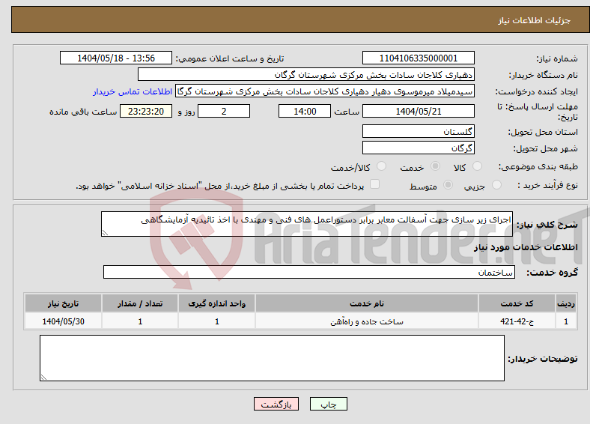
Task: Open the اطلاعات تماس خریدار link
Action: tap(133, 91)
